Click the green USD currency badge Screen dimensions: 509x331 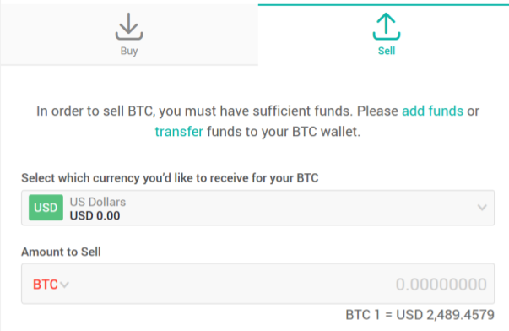(x=46, y=208)
